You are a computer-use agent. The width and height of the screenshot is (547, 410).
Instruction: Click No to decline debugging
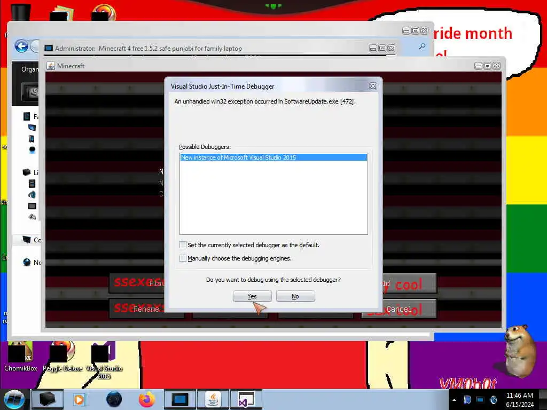(295, 296)
